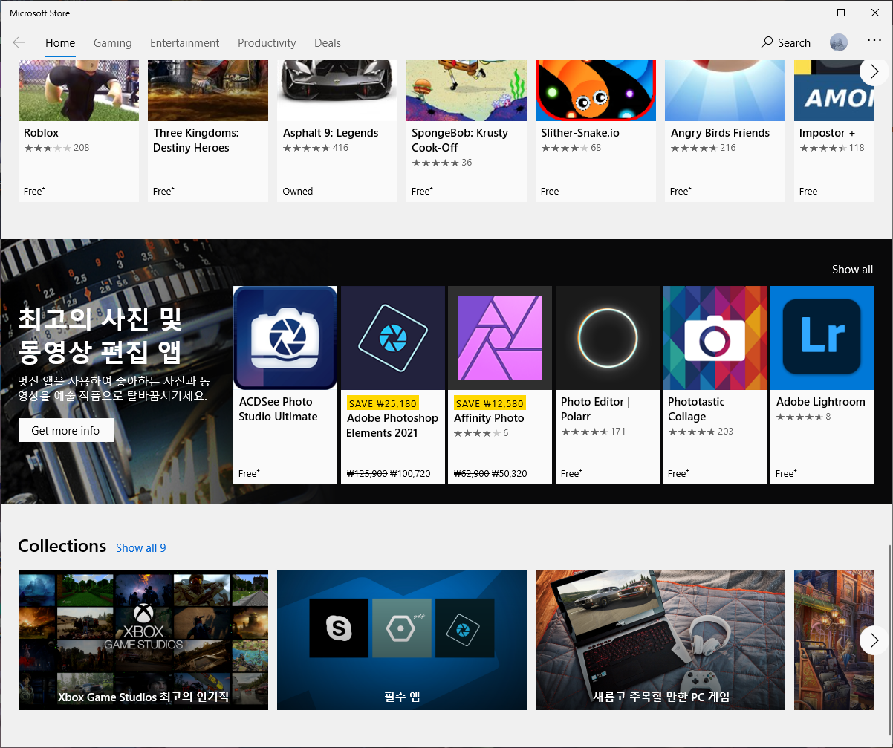Click Show all in photo apps banner
Viewport: 893px width, 748px height.
point(852,270)
